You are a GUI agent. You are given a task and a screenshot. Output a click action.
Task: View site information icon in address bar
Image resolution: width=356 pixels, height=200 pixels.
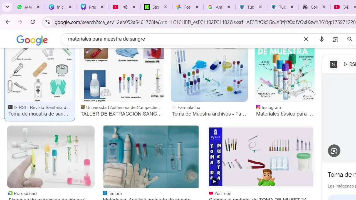point(48,22)
